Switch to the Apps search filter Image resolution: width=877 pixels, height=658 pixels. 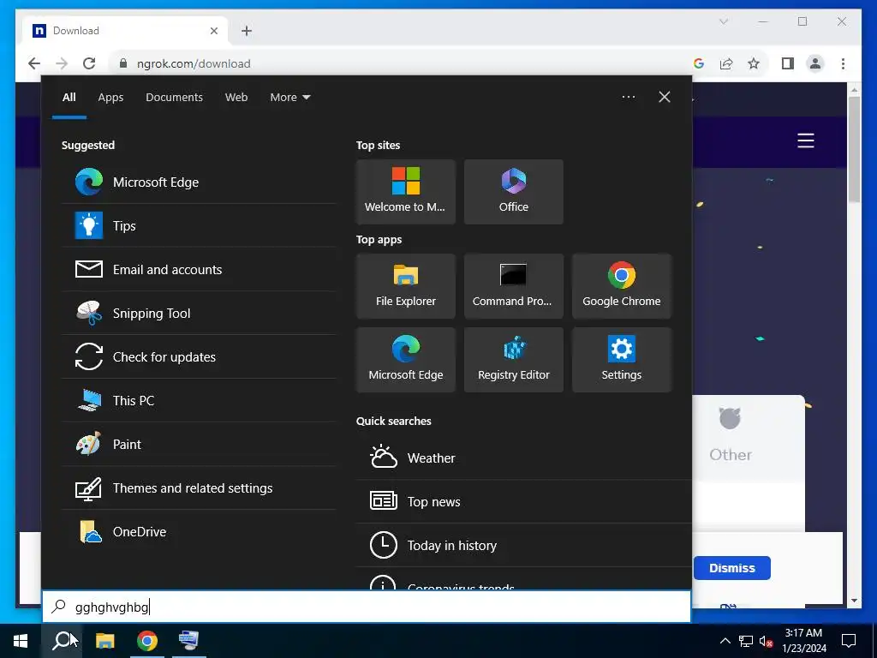110,97
